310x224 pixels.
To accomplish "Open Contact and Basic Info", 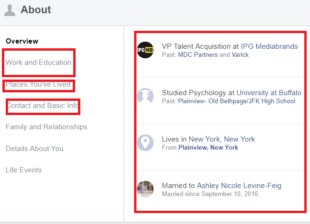I will pyautogui.click(x=42, y=106).
